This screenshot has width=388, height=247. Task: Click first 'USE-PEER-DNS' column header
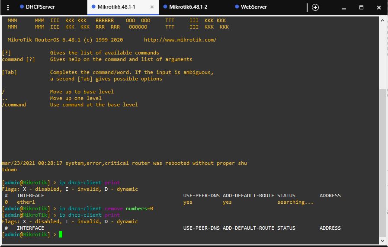tap(202, 196)
